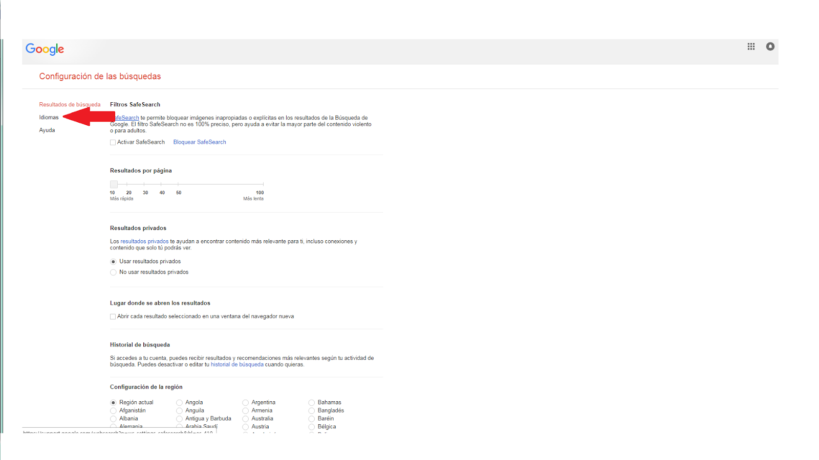Image resolution: width=819 pixels, height=460 pixels.
Task: Select Australia region radio button
Action: coord(245,419)
